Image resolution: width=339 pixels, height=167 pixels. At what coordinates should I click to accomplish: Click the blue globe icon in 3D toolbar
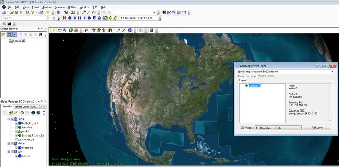pos(130,30)
